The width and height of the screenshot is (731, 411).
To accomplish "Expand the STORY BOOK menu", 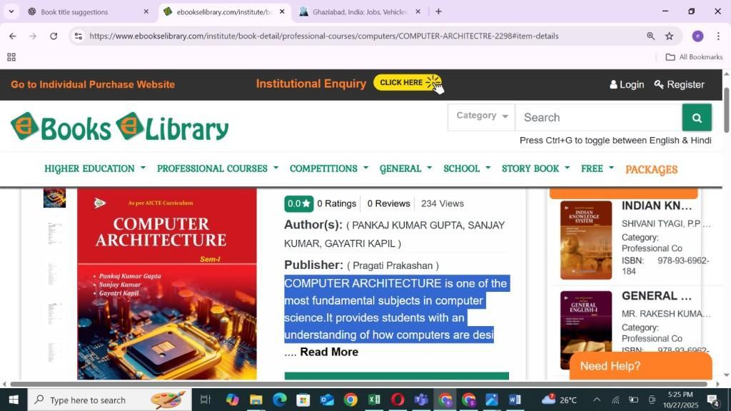I will [x=535, y=168].
